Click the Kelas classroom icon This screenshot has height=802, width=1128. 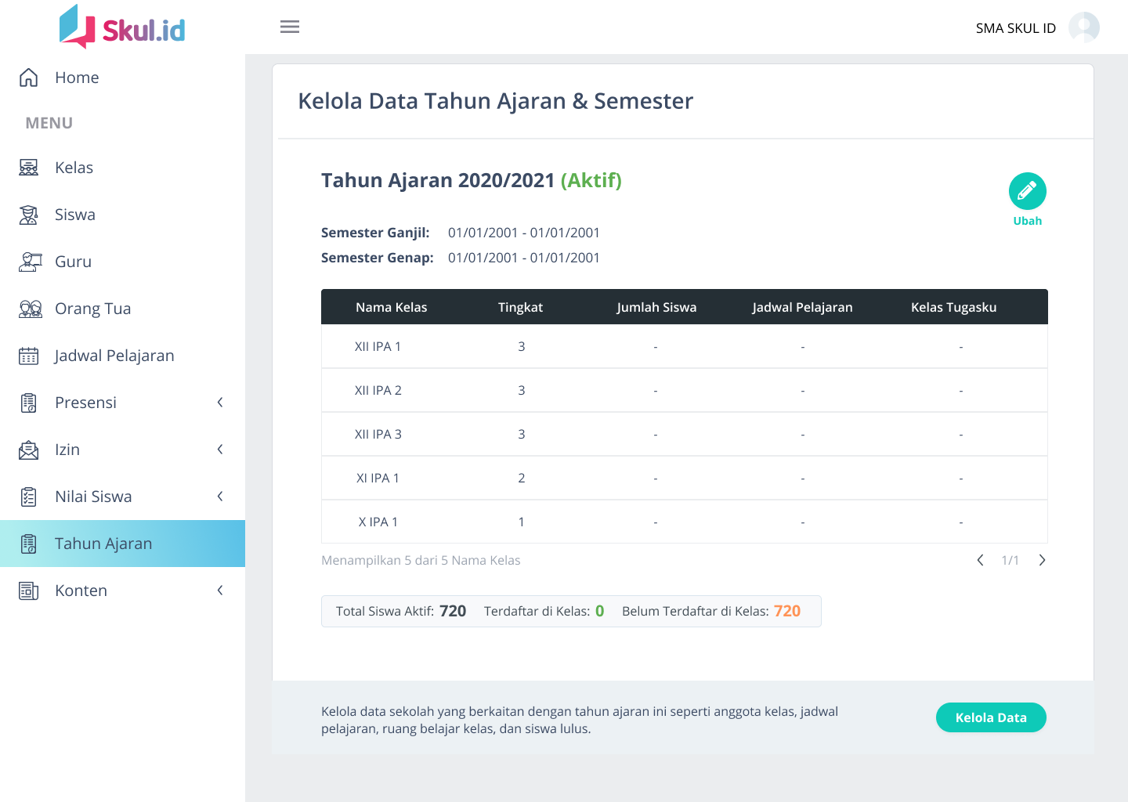tap(29, 168)
